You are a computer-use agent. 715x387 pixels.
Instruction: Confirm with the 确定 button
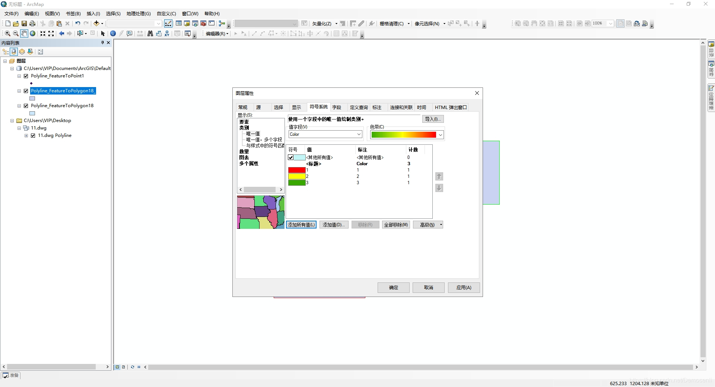pos(394,288)
